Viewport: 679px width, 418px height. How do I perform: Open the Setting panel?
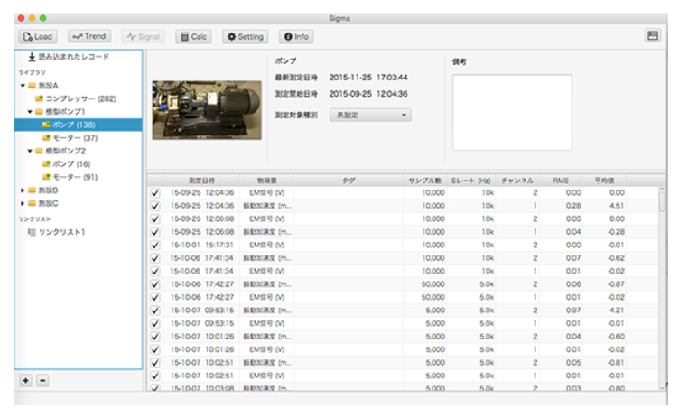245,36
